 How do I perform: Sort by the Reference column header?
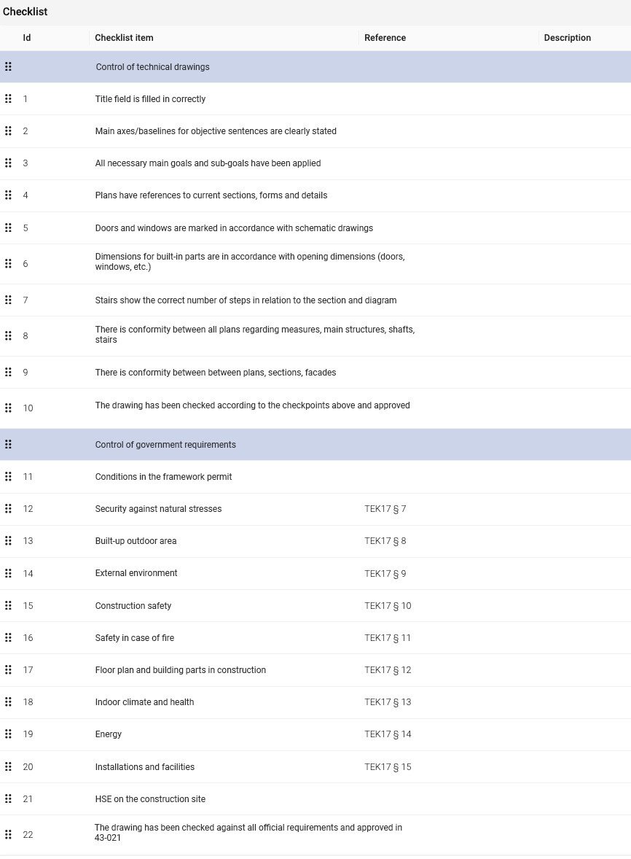pyautogui.click(x=385, y=38)
